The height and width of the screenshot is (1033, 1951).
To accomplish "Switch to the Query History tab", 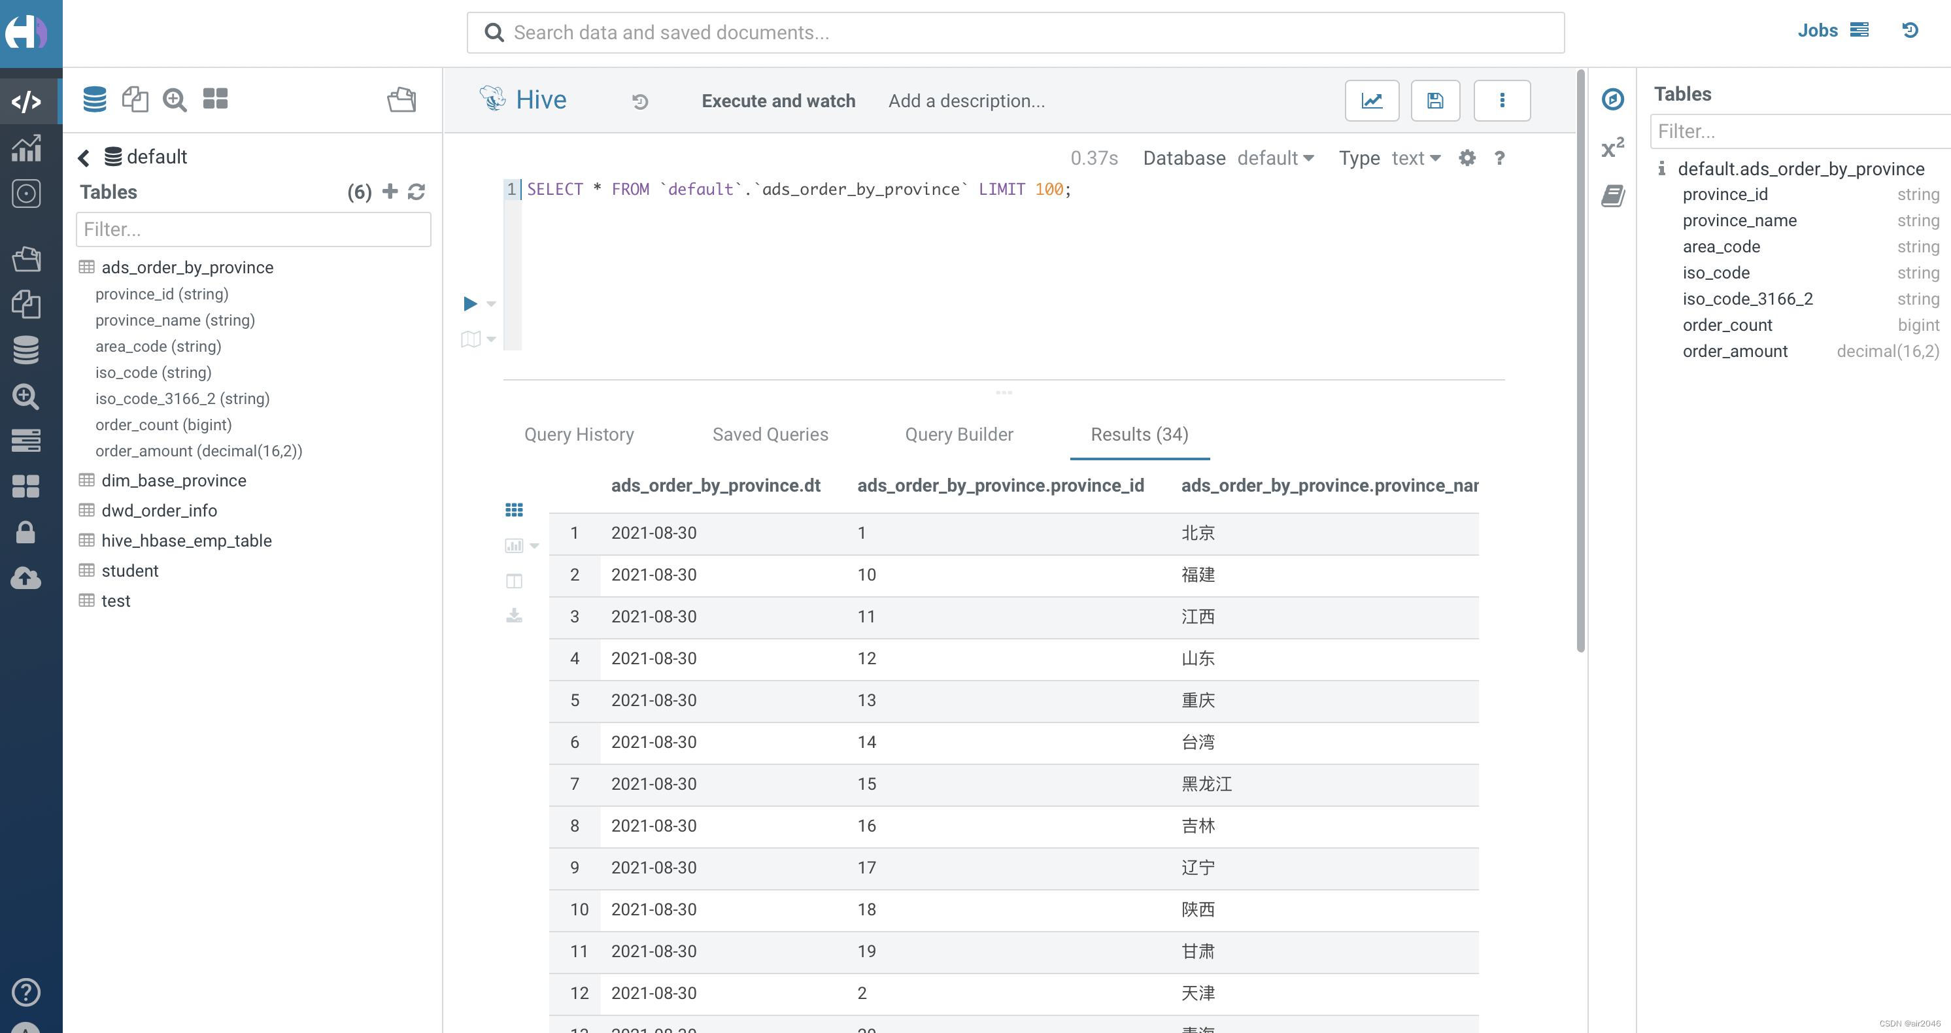I will [579, 434].
